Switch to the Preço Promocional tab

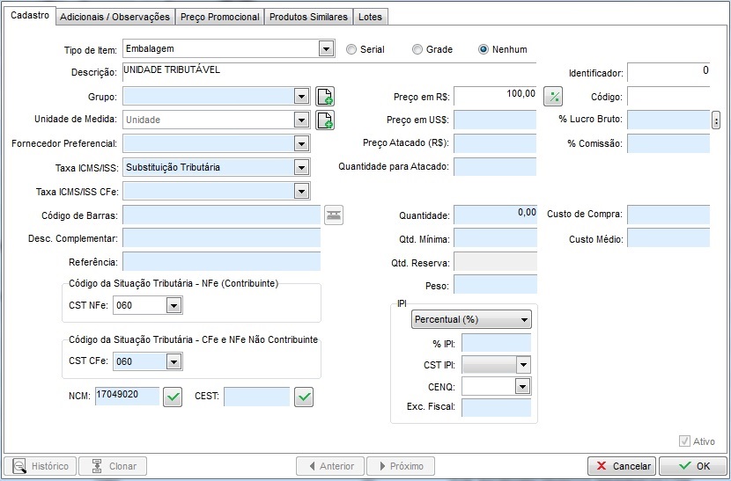[x=219, y=17]
